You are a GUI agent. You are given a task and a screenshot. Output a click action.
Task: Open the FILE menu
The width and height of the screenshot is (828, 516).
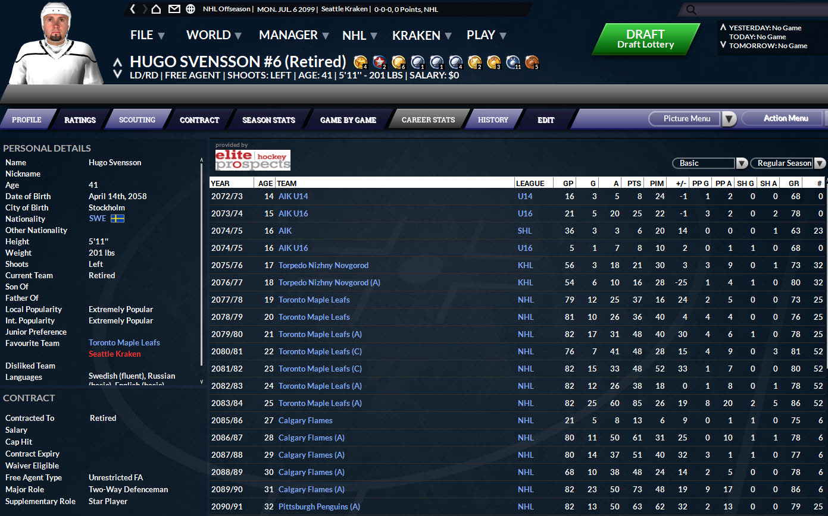pos(148,35)
